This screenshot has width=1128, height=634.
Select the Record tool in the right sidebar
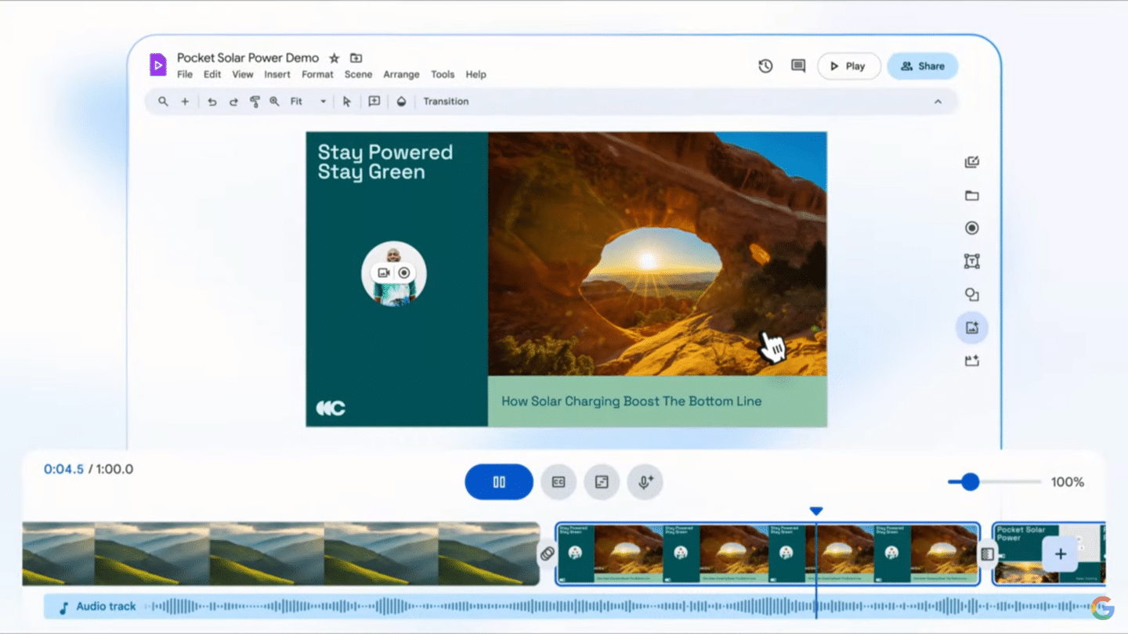(x=971, y=227)
